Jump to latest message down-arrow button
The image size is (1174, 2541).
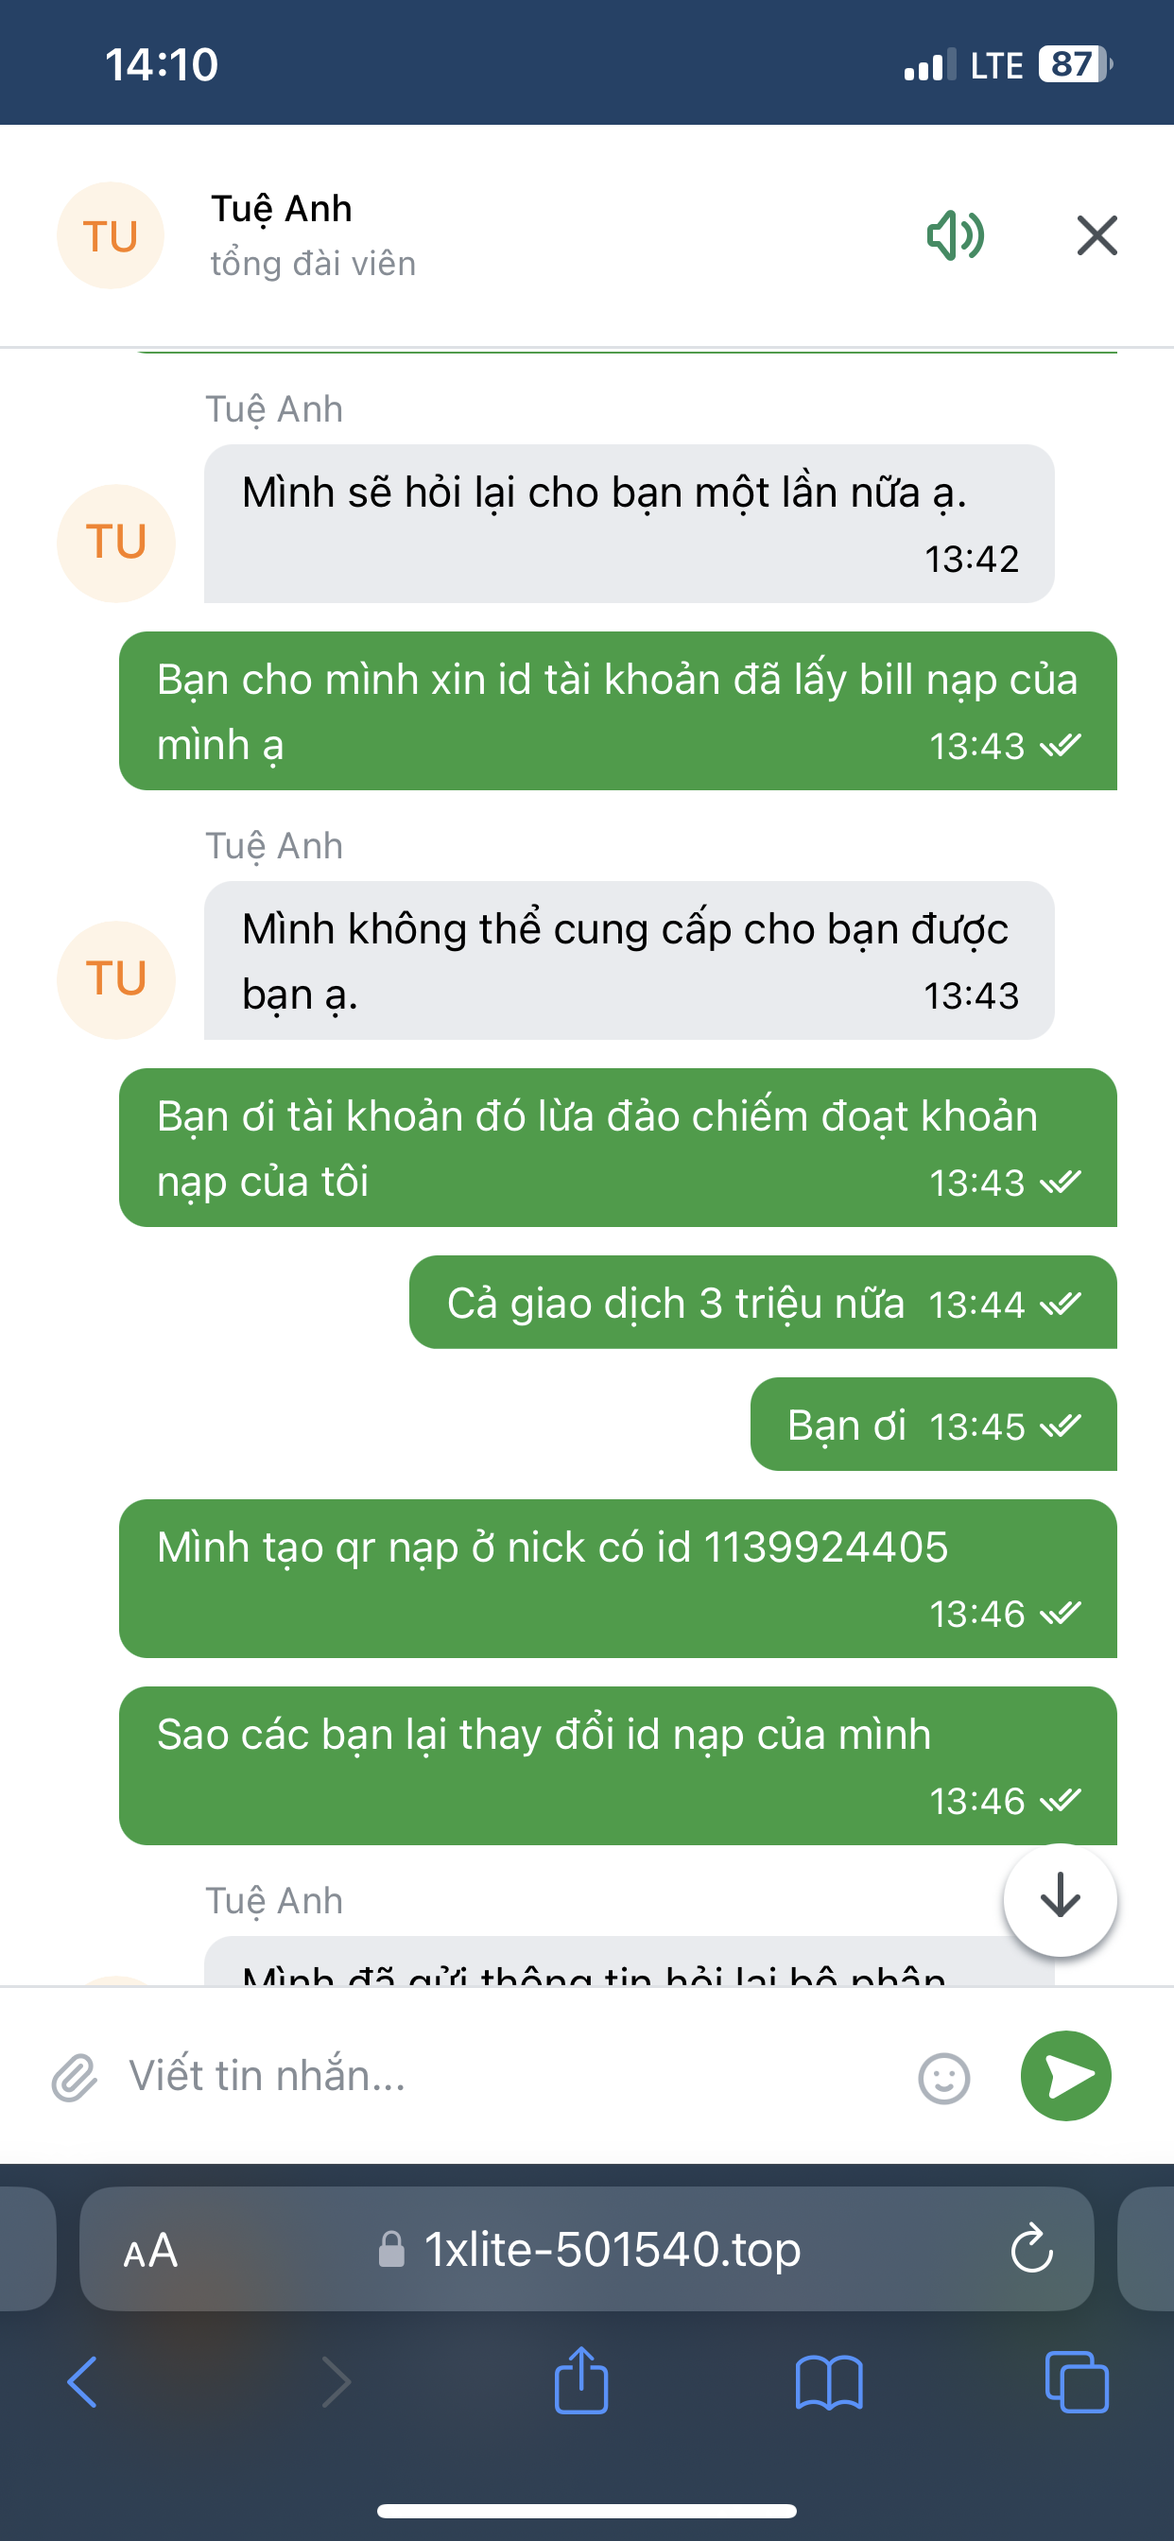pos(1061,1898)
